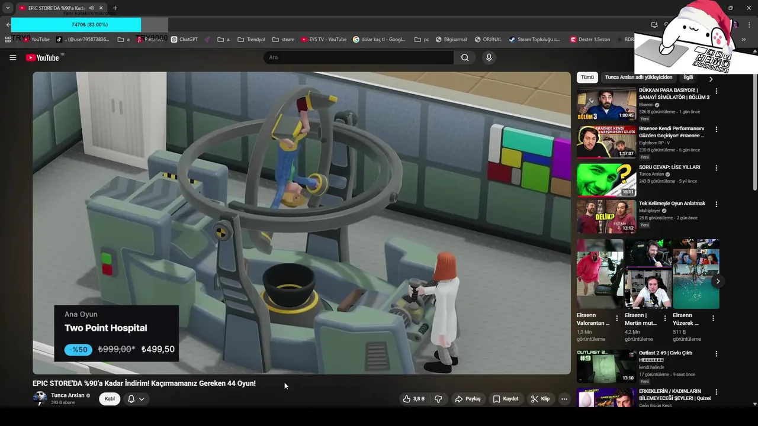Open the steam bookmark folder
758x426 pixels.
click(283, 40)
